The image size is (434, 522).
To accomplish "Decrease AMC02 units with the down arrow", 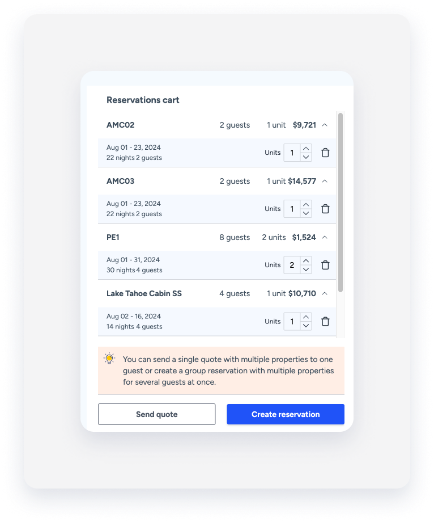I will point(305,156).
